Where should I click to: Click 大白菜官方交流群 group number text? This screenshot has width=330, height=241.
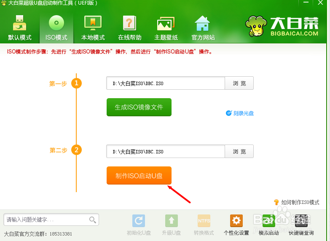tap(38, 234)
